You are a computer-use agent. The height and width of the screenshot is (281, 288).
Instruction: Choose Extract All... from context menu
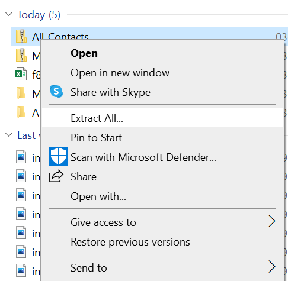click(x=162, y=118)
